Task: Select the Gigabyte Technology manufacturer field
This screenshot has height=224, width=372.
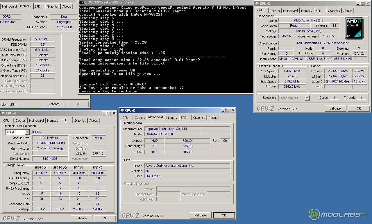Action: pos(187,129)
